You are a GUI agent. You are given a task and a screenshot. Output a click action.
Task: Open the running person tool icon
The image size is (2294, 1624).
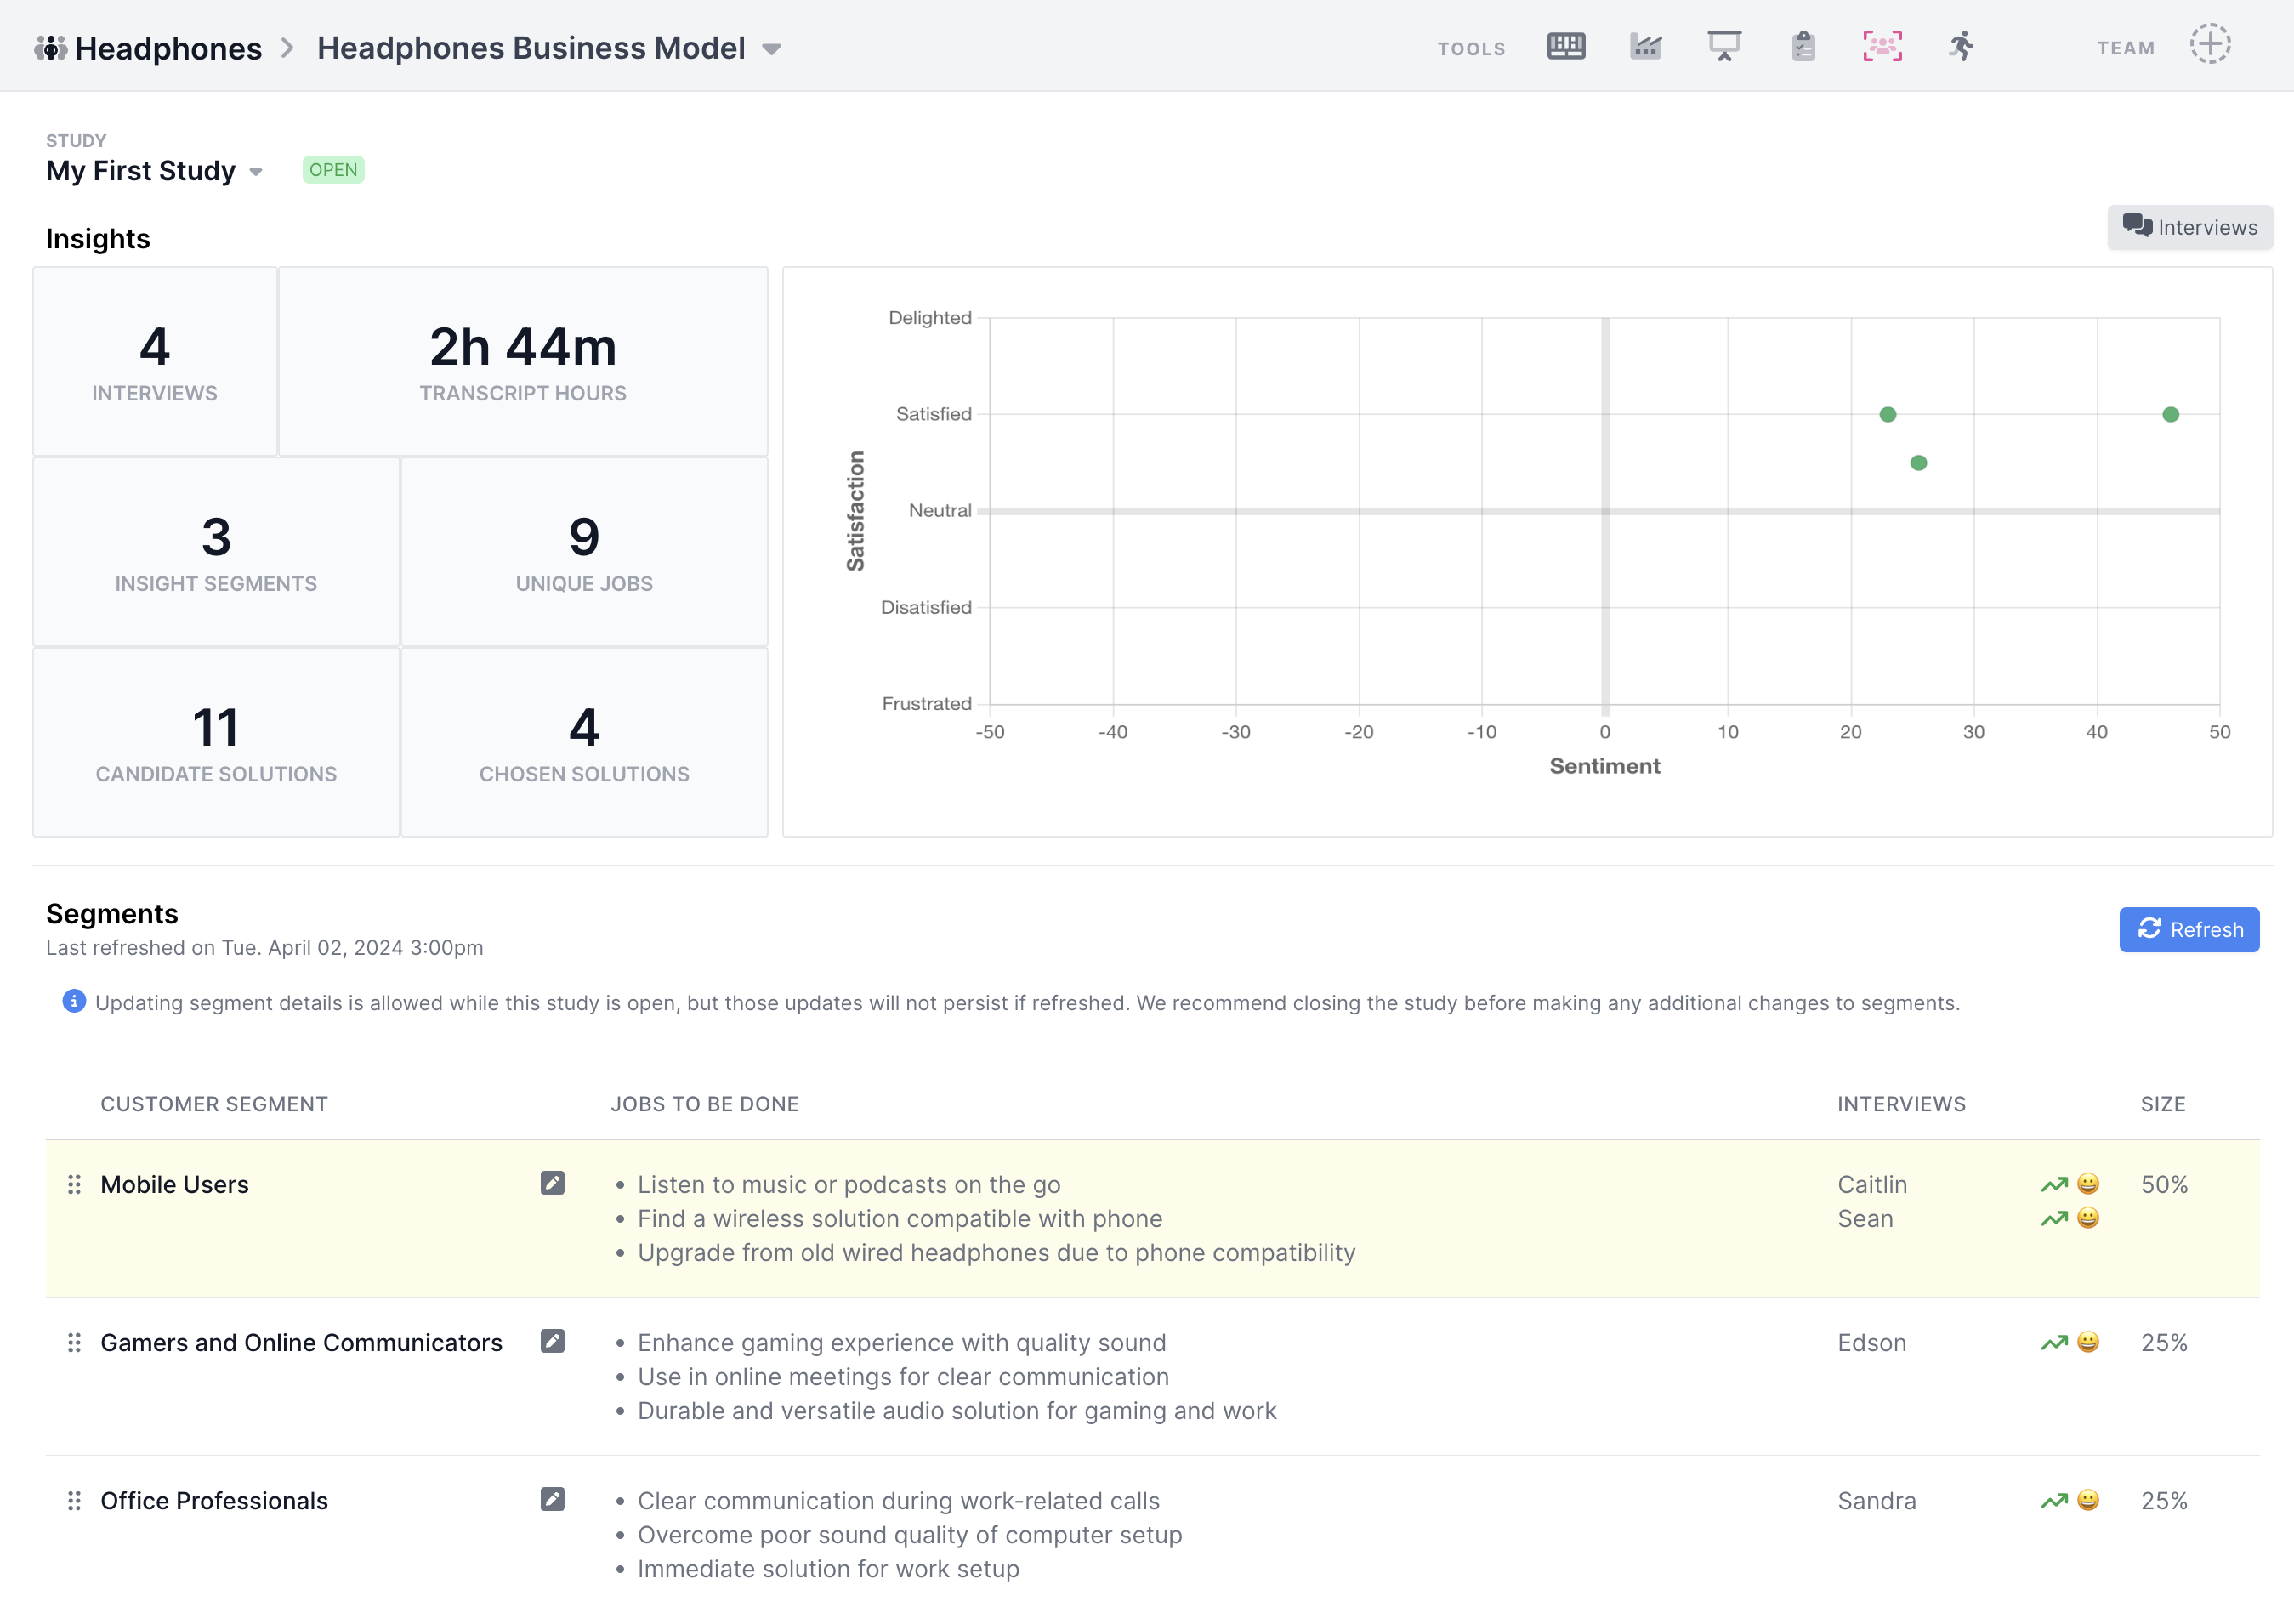[x=1961, y=46]
